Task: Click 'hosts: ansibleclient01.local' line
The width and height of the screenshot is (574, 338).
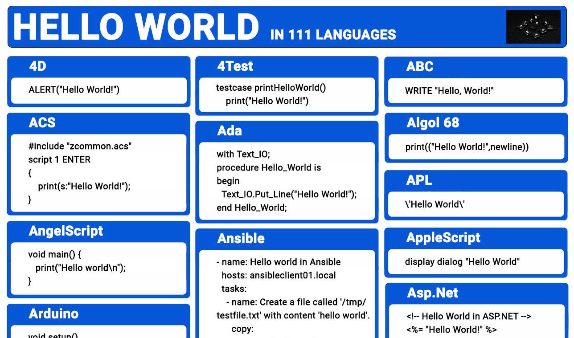Action: click(279, 275)
